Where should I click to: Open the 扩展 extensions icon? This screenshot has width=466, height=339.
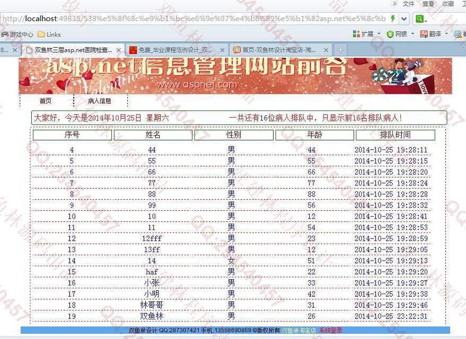356,34
